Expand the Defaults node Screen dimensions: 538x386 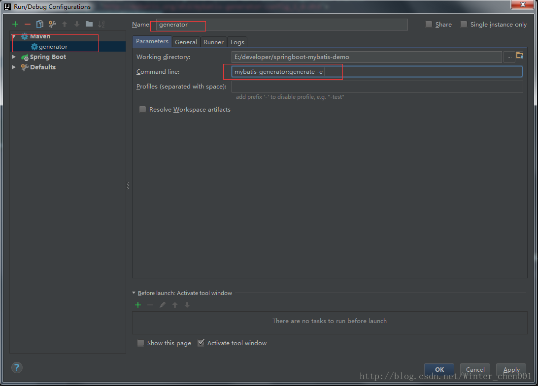click(14, 67)
